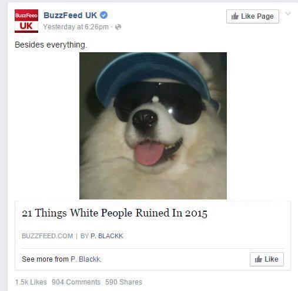Show the 904 Comments
Screen dimensions: 298x291
tap(76, 282)
